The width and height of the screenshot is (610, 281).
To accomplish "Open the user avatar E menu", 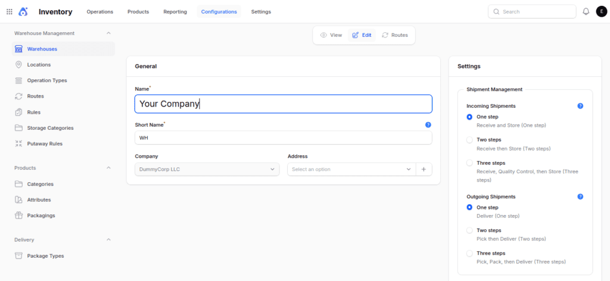I will [601, 12].
